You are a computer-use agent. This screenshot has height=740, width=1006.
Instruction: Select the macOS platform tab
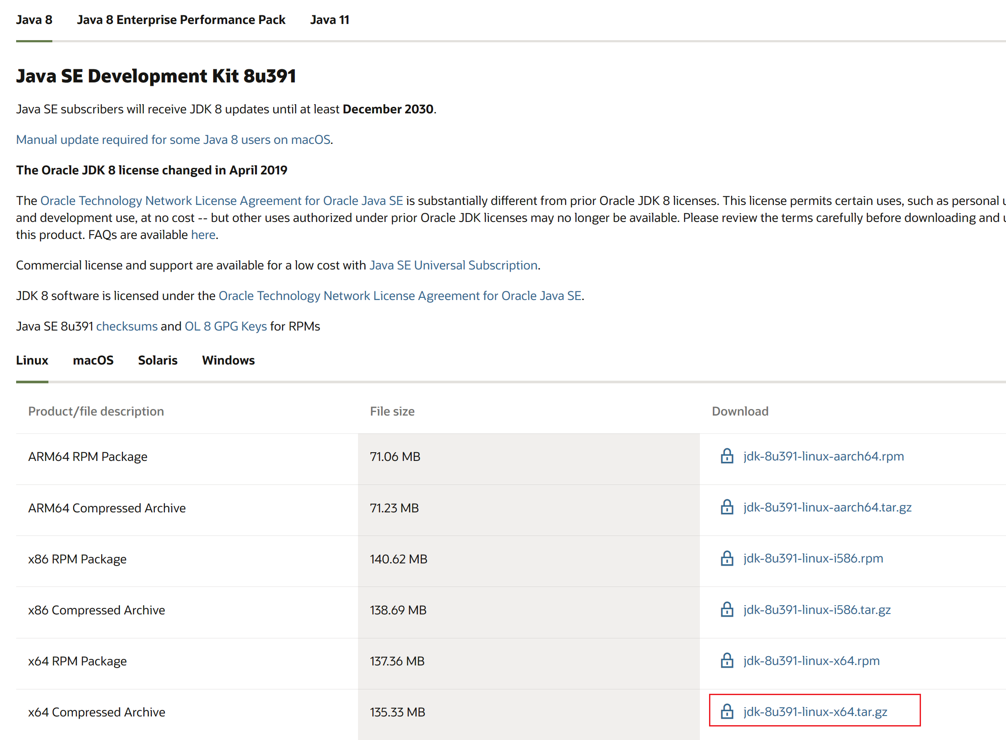93,360
